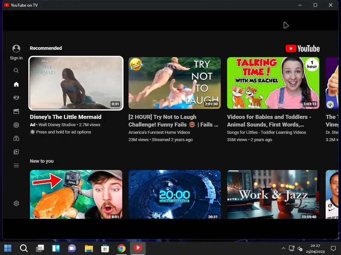The height and width of the screenshot is (255, 341).
Task: Open the Gaming controller icon in sidebar
Action: (x=16, y=98)
